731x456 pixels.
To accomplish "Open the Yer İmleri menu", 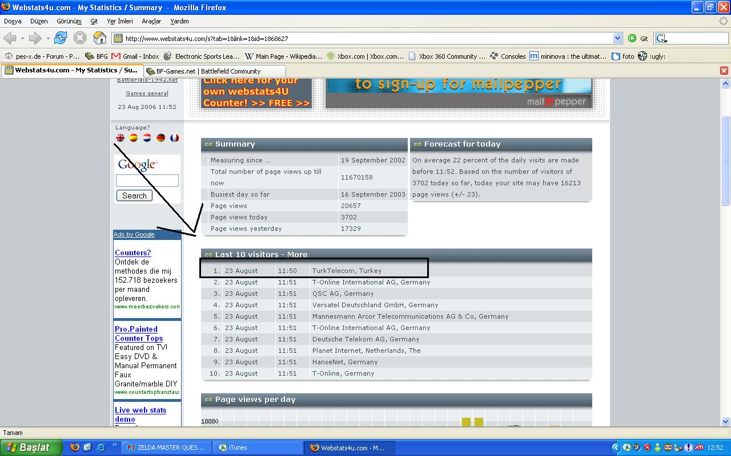I will (119, 21).
